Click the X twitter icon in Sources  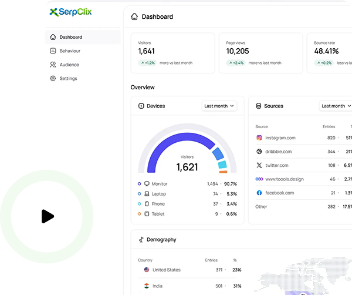tap(259, 165)
